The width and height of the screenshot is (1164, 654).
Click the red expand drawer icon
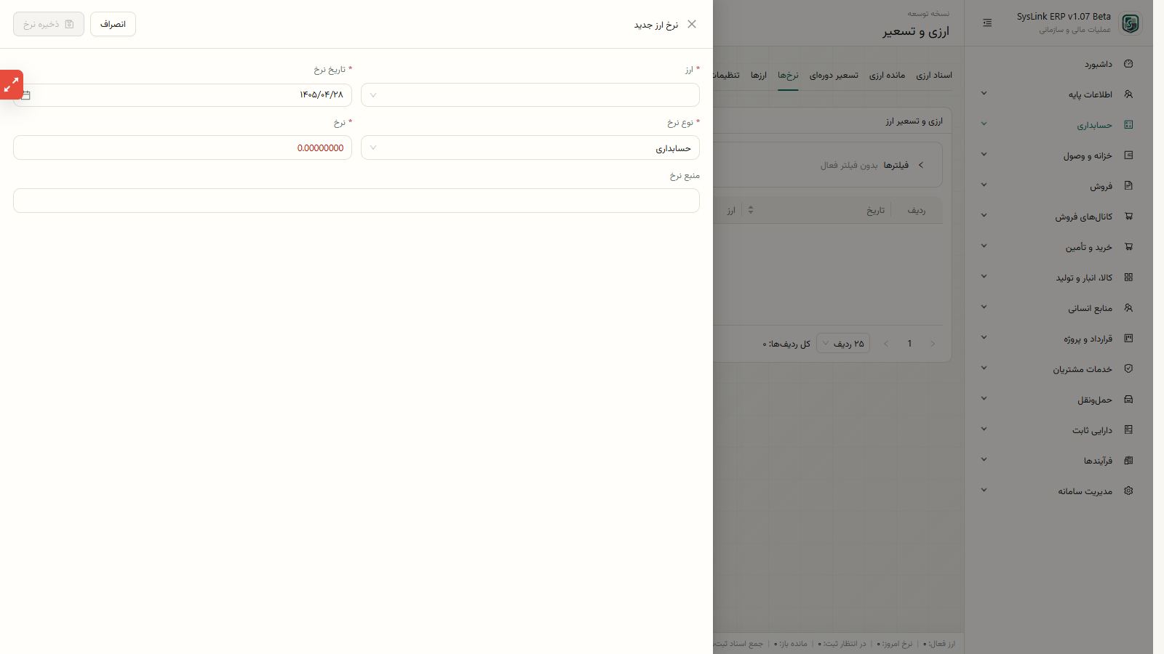point(12,85)
